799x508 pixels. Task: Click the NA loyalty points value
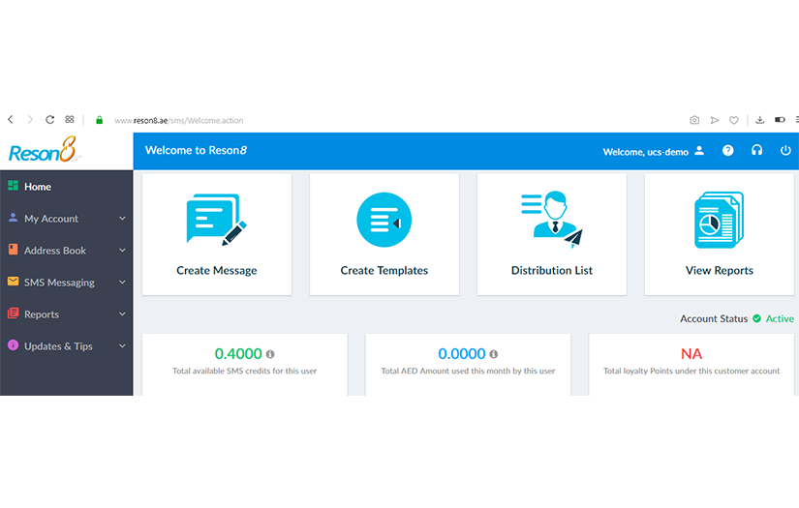691,354
